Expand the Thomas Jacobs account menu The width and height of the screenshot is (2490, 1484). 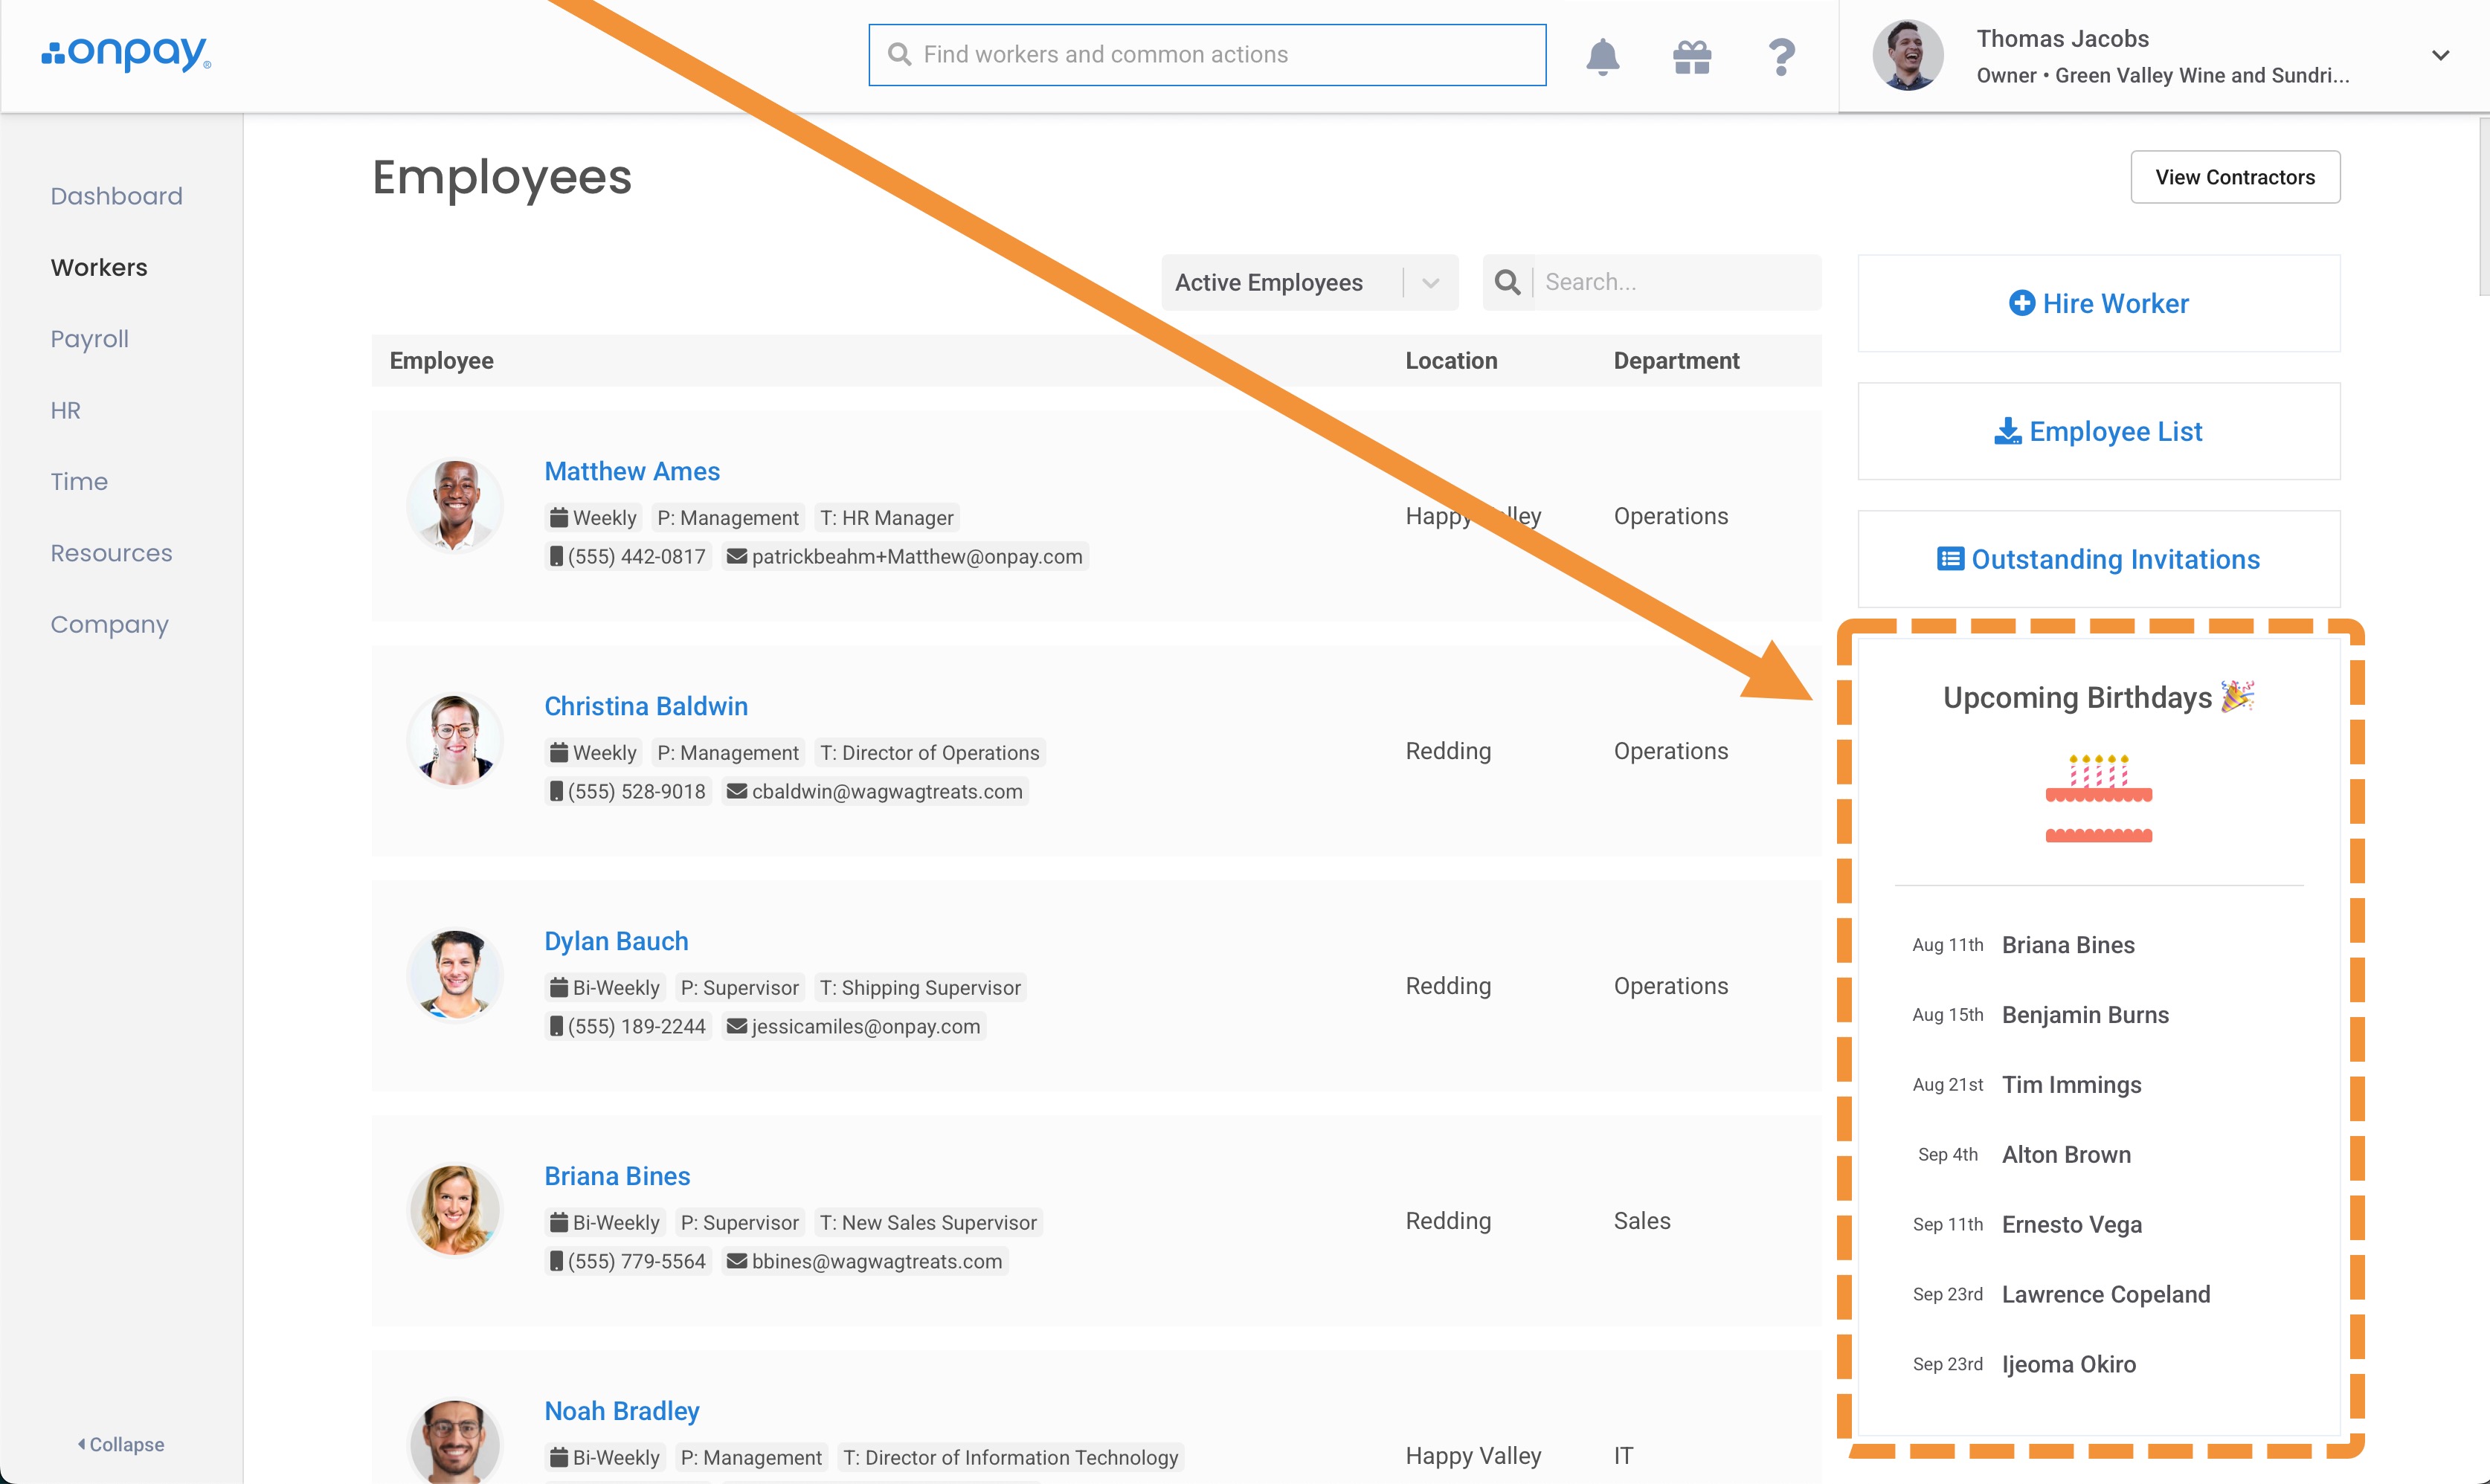(2440, 55)
